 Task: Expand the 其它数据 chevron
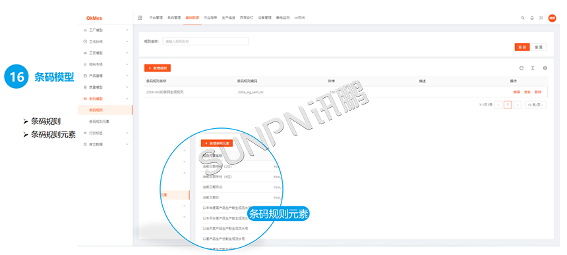click(x=127, y=145)
